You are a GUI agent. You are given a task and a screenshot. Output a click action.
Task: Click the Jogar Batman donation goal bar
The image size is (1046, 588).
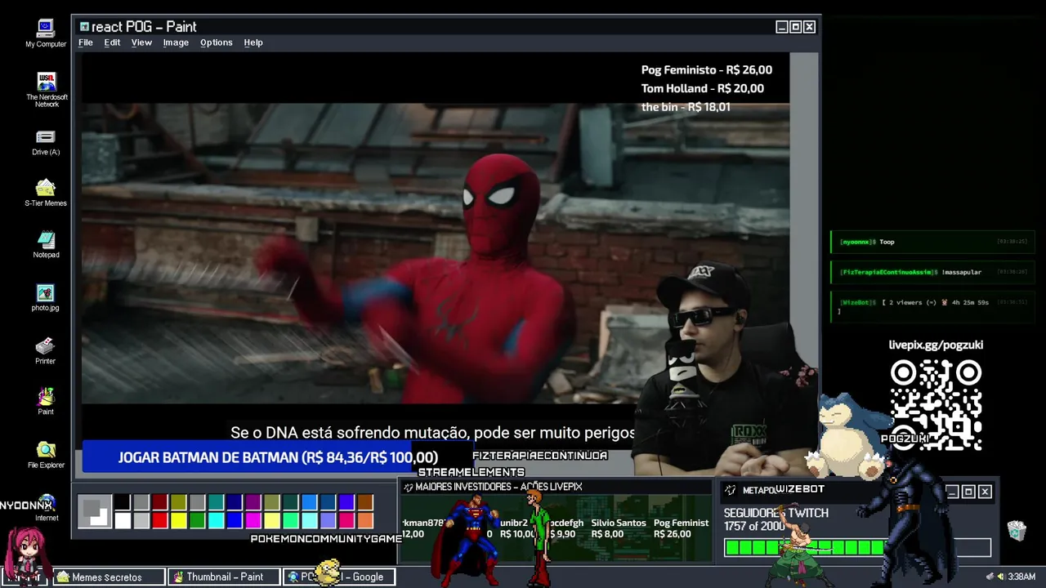[278, 457]
